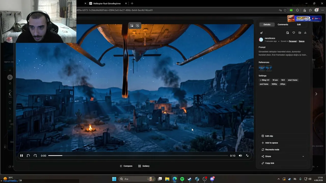Switch to the Edit tab

tap(299, 24)
